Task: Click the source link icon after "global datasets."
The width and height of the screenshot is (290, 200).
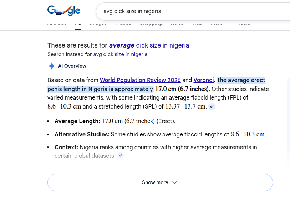Action: [121, 156]
